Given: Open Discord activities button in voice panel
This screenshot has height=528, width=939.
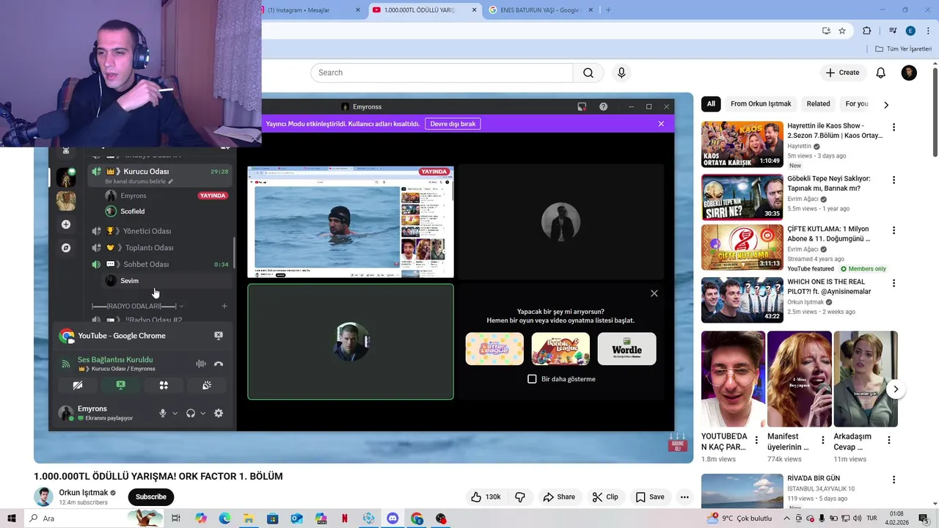Looking at the screenshot, I should pyautogui.click(x=164, y=385).
